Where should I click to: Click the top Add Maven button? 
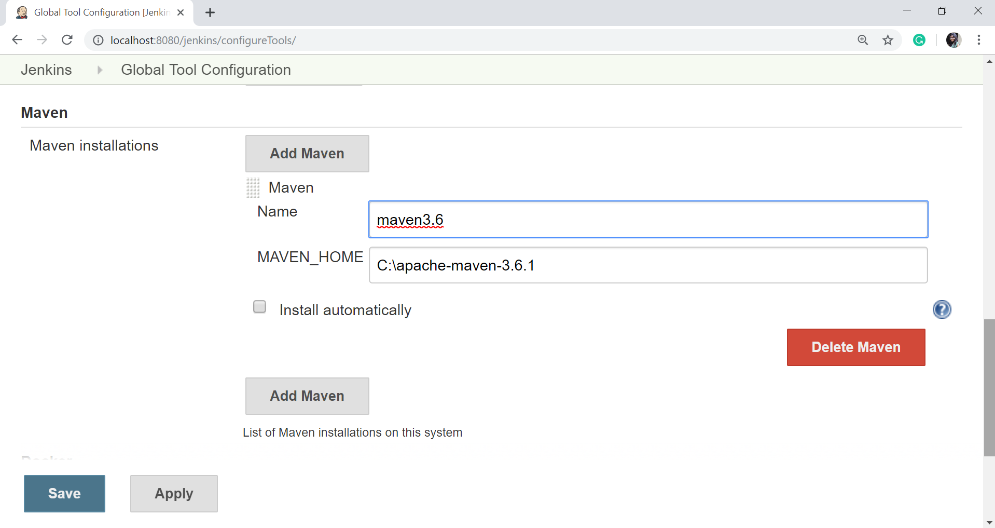pyautogui.click(x=307, y=154)
